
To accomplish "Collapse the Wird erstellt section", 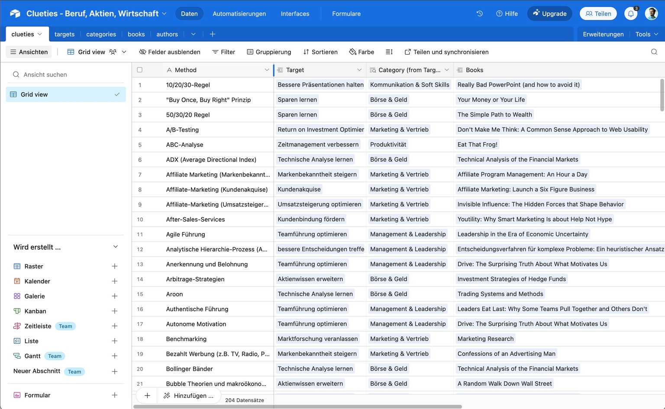I will 116,247.
